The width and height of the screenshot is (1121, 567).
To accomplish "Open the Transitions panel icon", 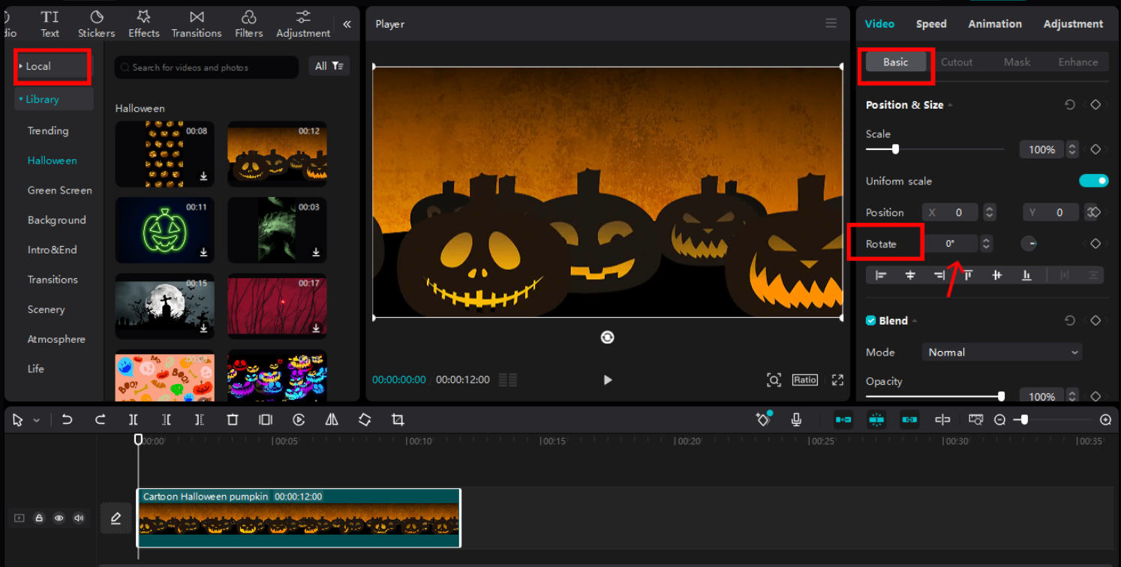I will click(196, 22).
